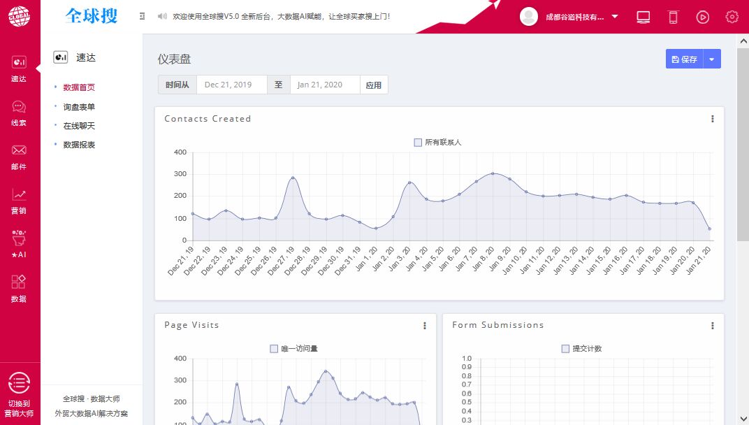Open the settings gear icon
Image resolution: width=749 pixels, height=425 pixels.
click(732, 16)
